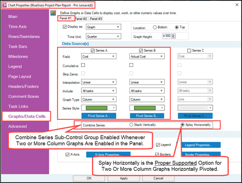This screenshot has height=183, width=242.
Task: Select Stack Vertically radio option
Action: (x=131, y=125)
